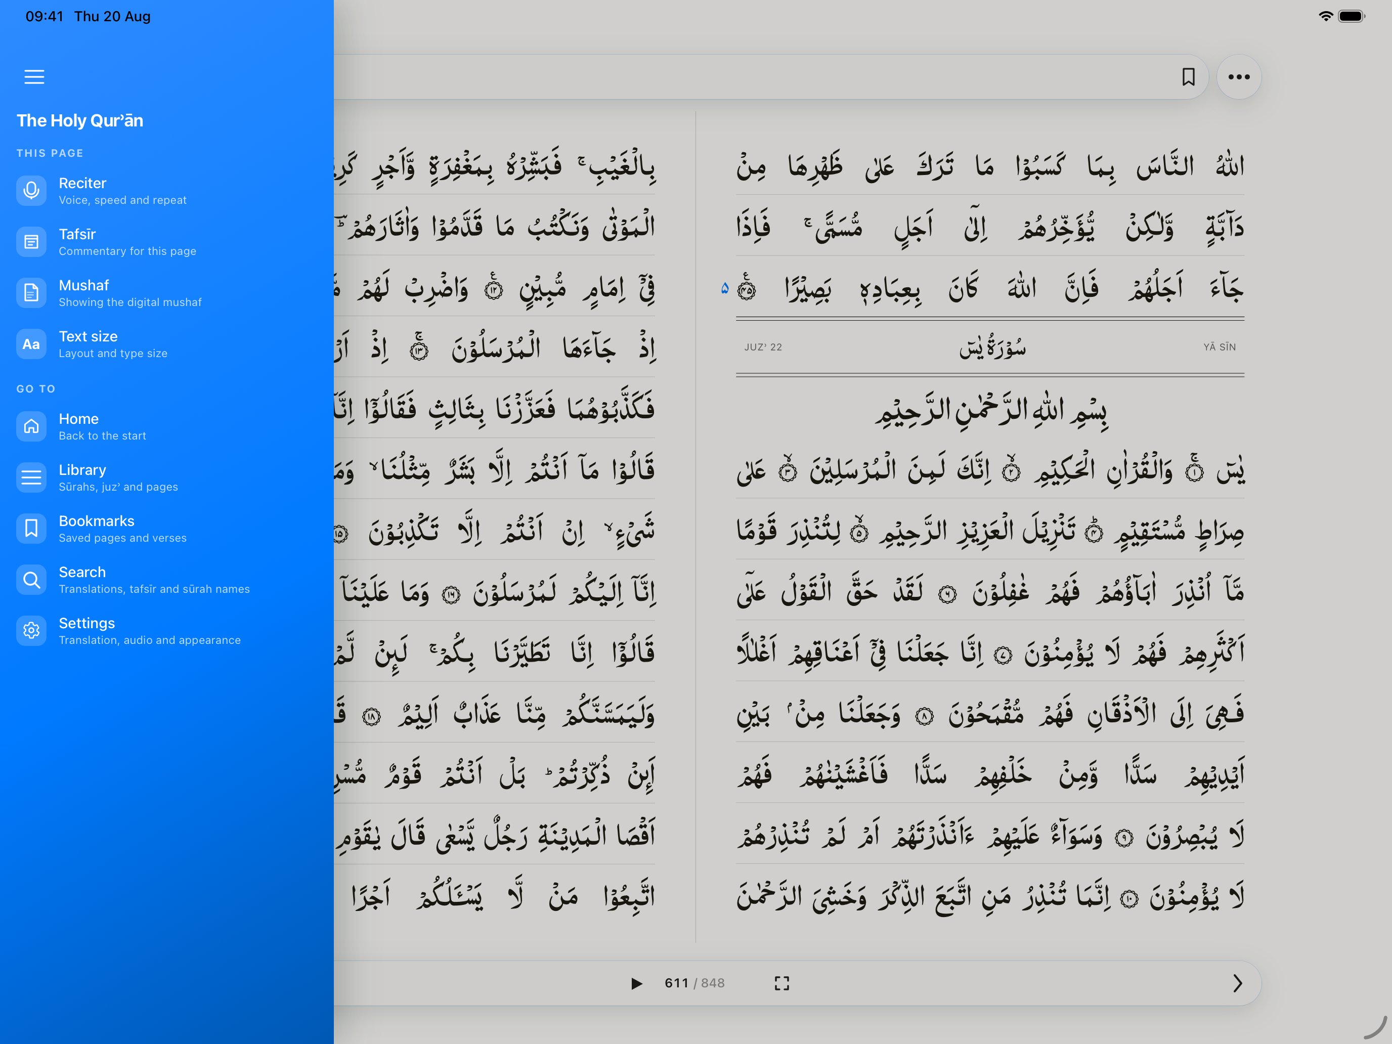The image size is (1392, 1044).
Task: Click 'Commentary for this page' subtitle
Action: click(128, 251)
